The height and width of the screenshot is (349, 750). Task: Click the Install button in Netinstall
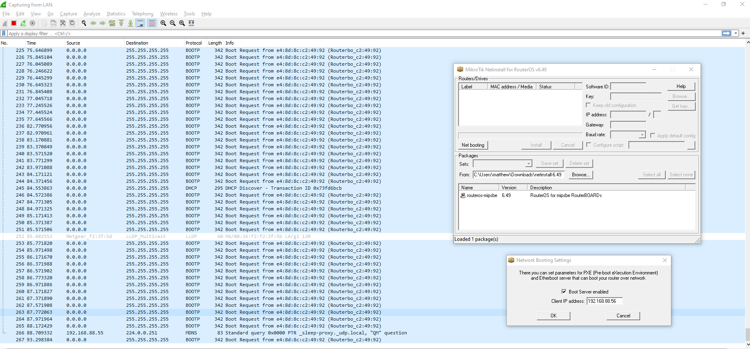[536, 145]
